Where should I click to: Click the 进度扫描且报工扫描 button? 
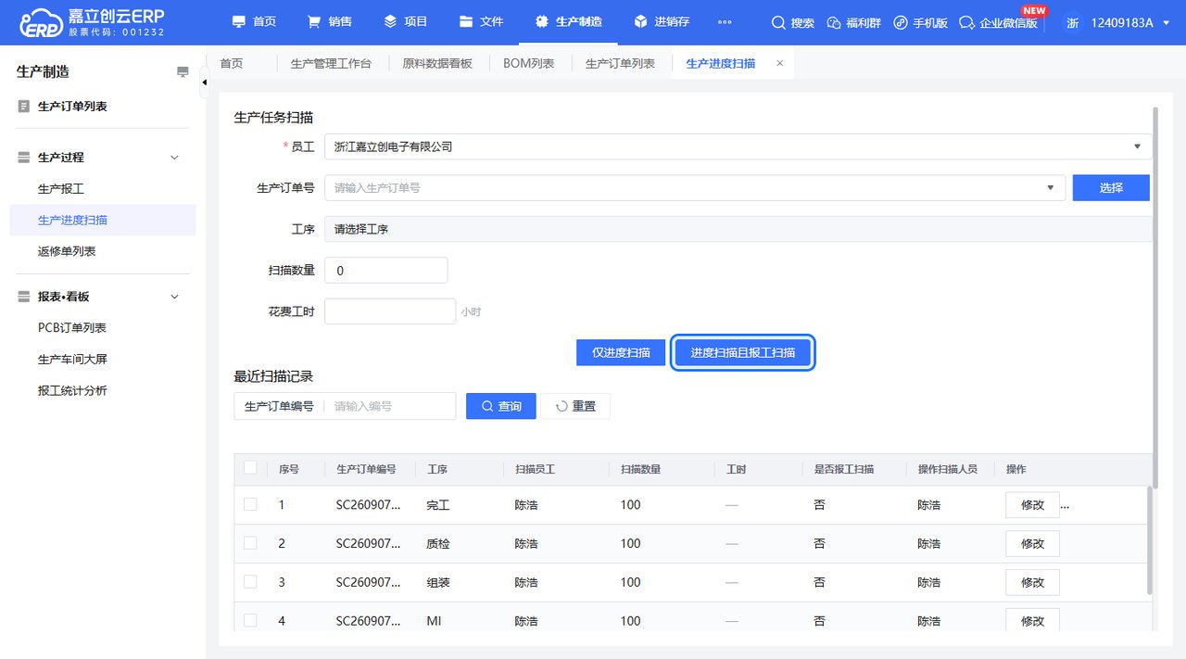coord(742,352)
